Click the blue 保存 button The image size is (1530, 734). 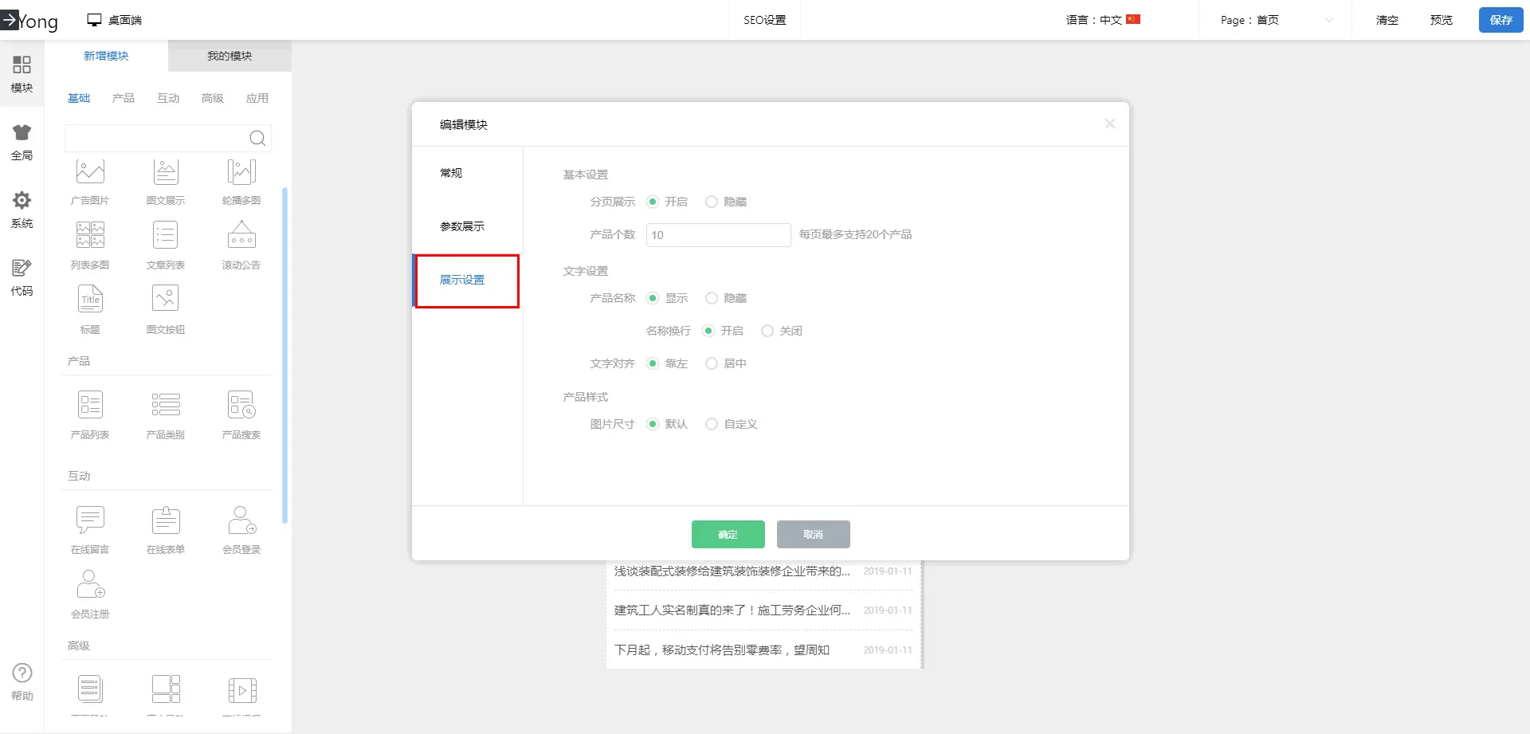[1501, 20]
